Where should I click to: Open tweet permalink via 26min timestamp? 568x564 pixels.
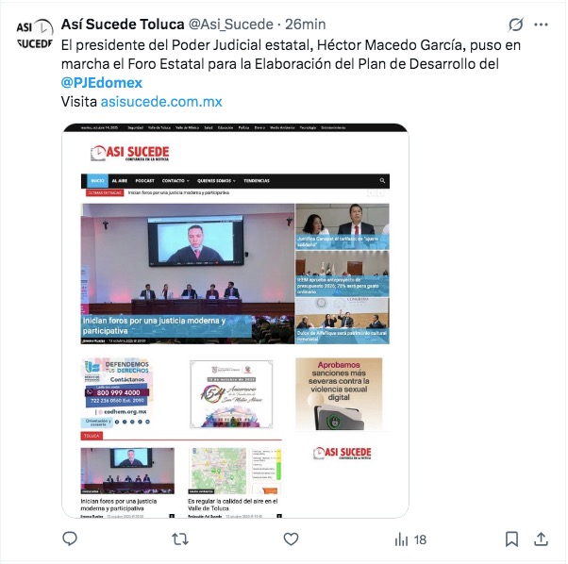[x=305, y=25]
